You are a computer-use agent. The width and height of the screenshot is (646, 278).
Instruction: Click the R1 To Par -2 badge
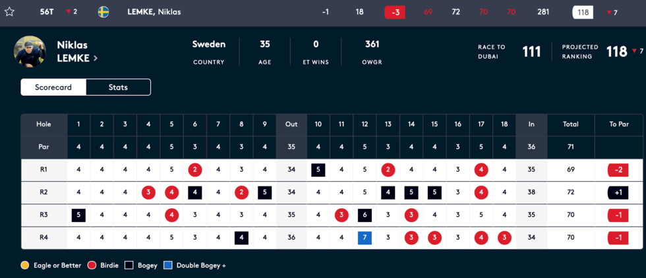[619, 170]
